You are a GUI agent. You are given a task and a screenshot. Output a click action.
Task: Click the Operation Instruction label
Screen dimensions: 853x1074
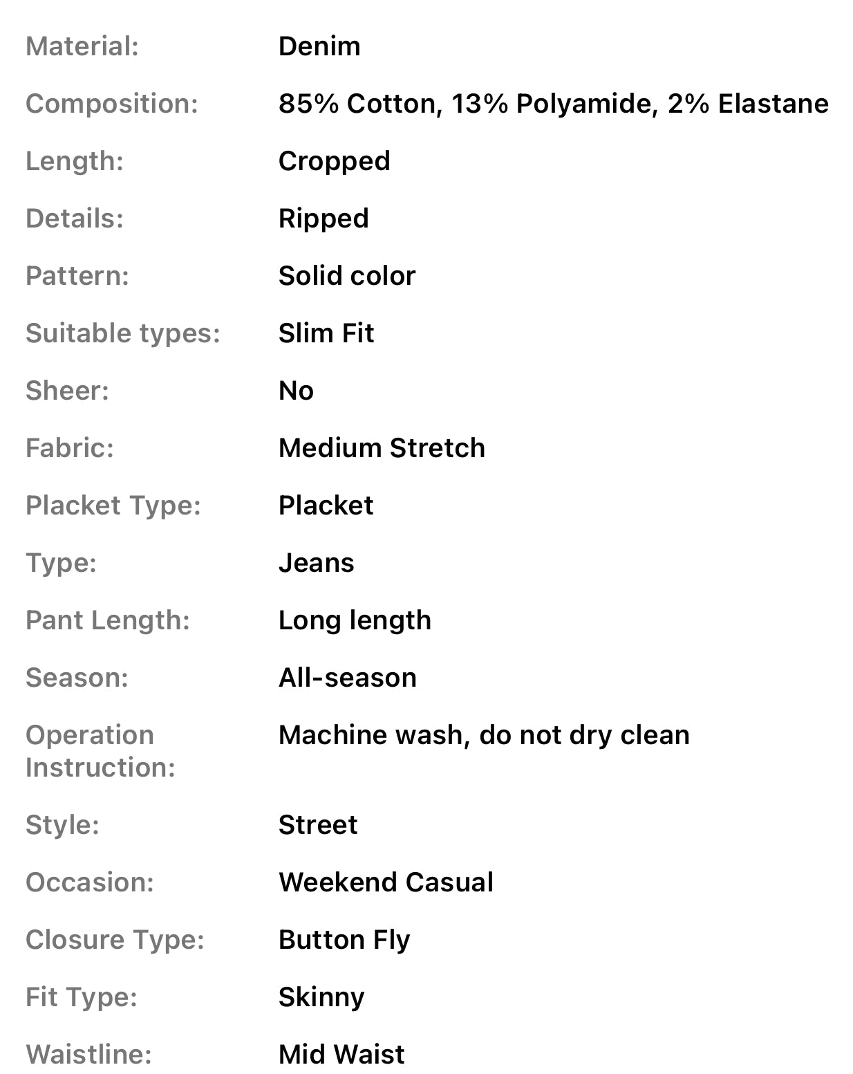pyautogui.click(x=100, y=751)
